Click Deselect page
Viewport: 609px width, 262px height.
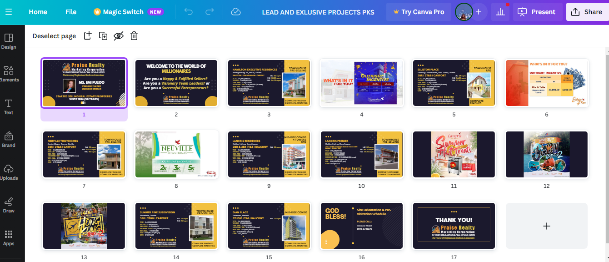click(x=54, y=36)
